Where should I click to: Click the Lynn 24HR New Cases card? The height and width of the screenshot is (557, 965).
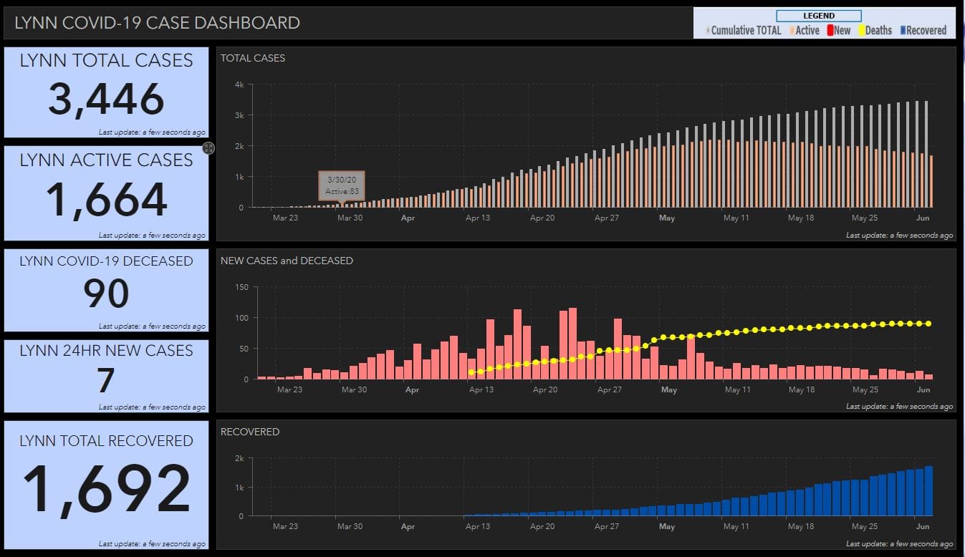click(106, 376)
